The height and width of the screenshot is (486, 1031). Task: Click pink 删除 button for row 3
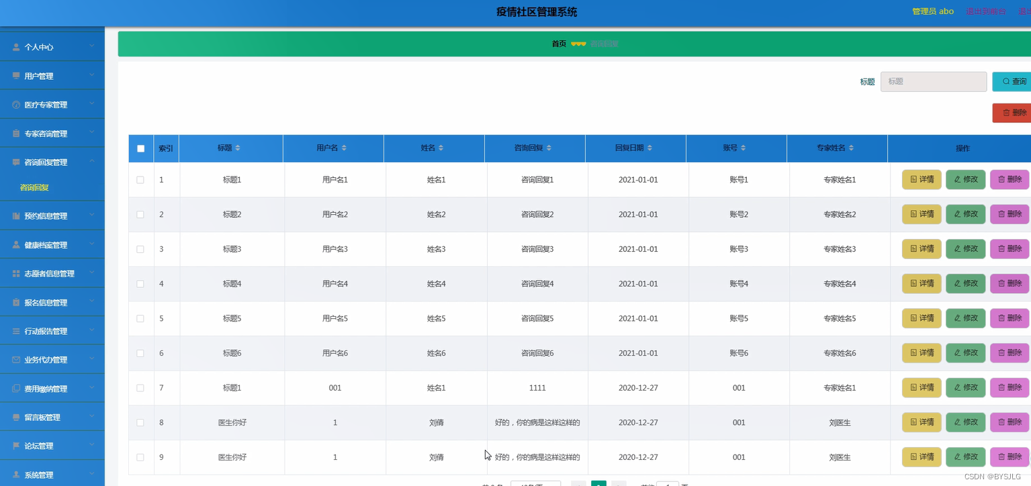(x=1010, y=248)
